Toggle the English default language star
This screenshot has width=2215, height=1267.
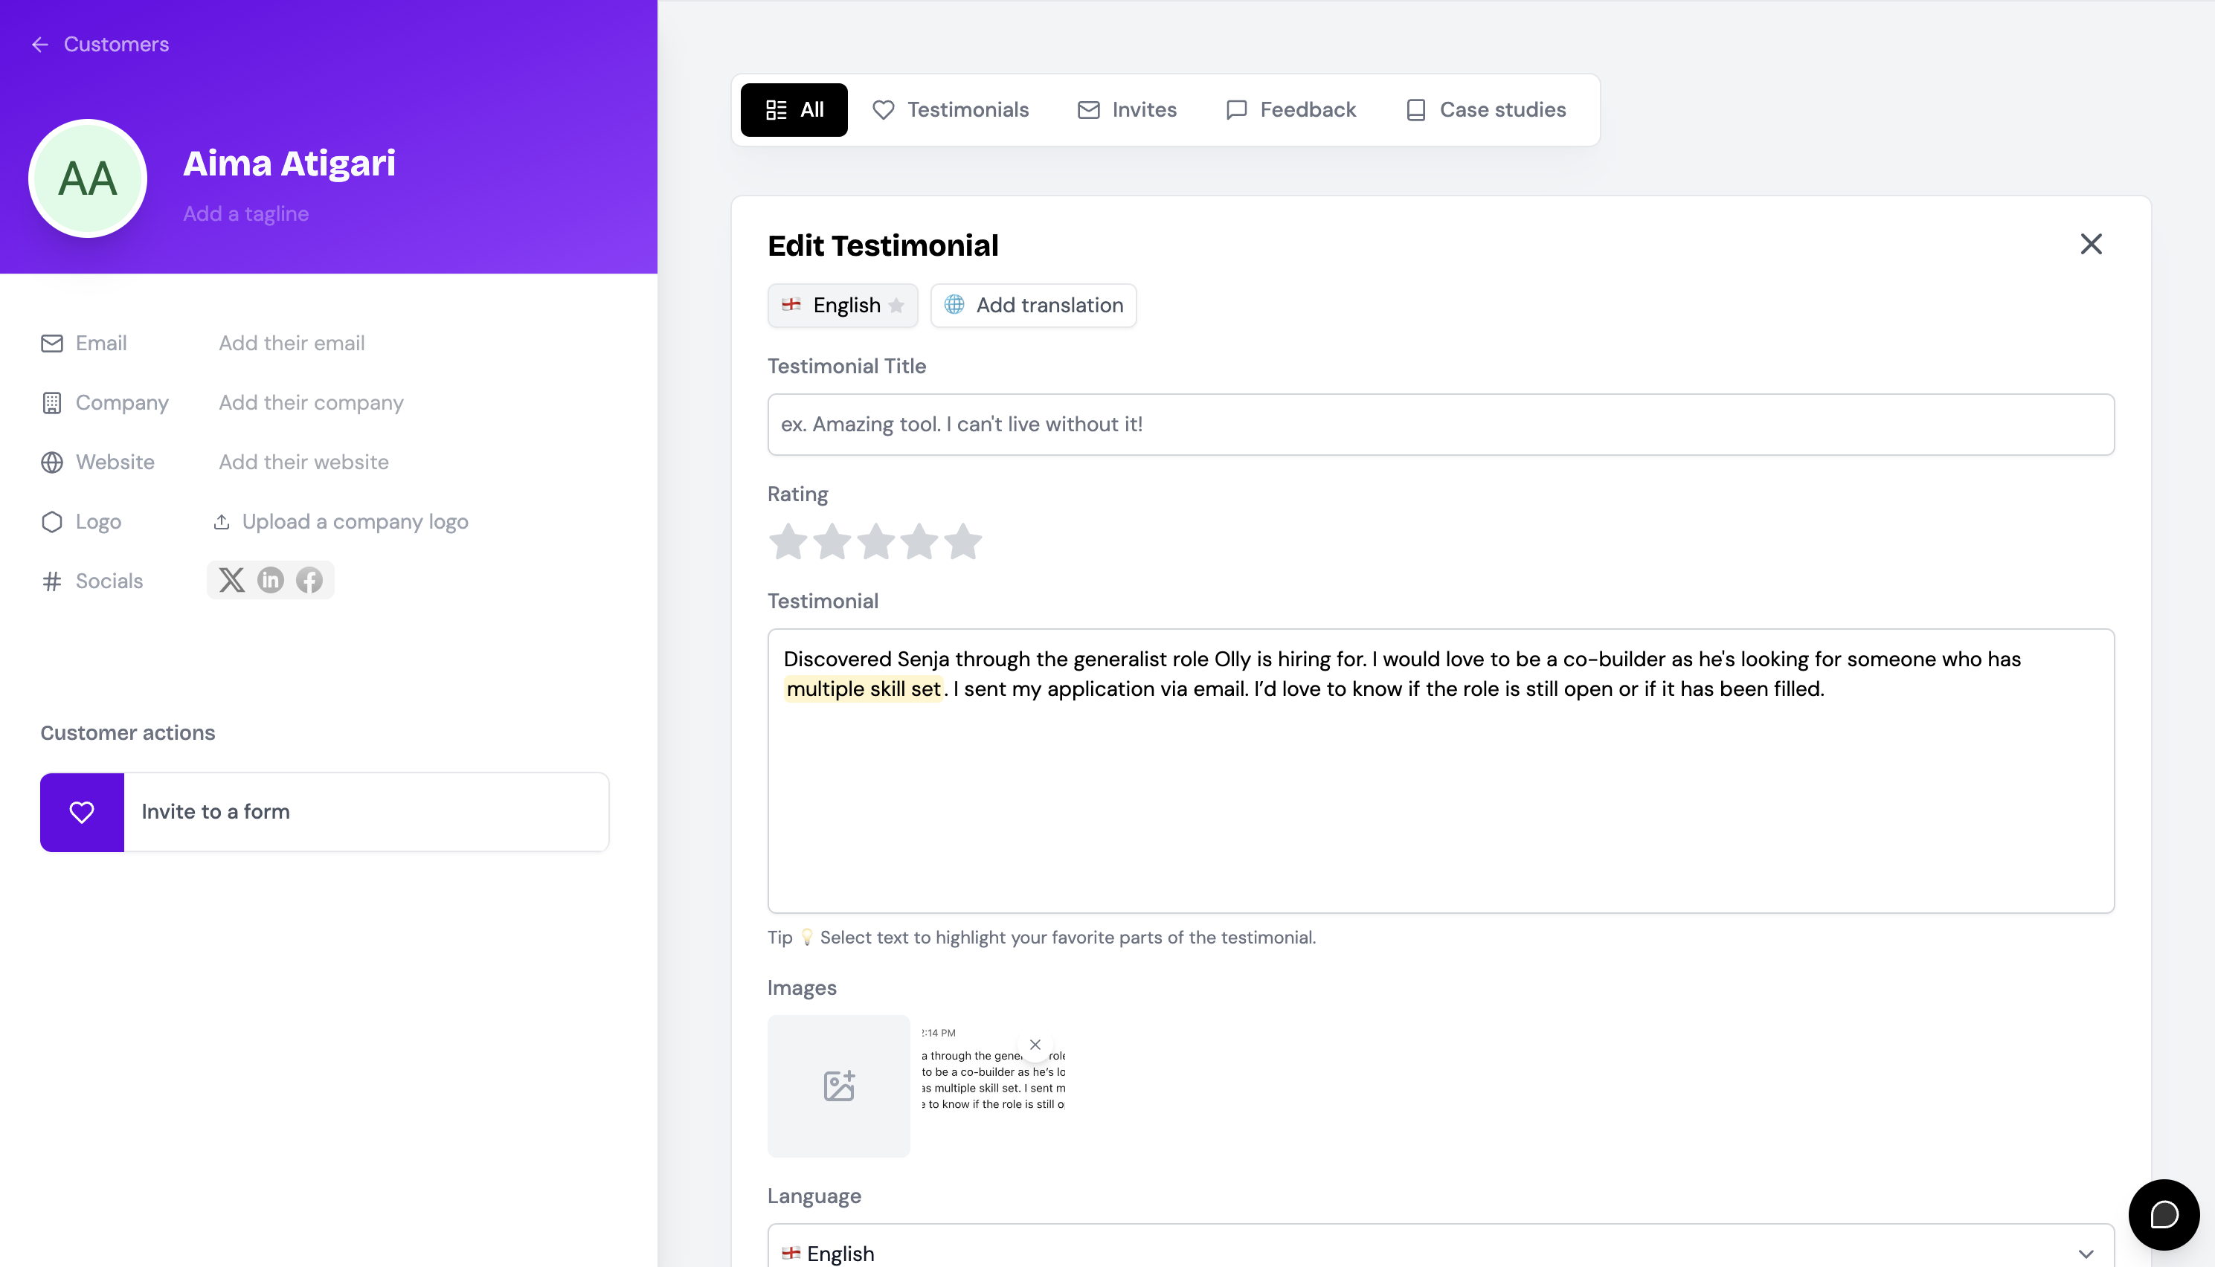point(896,306)
